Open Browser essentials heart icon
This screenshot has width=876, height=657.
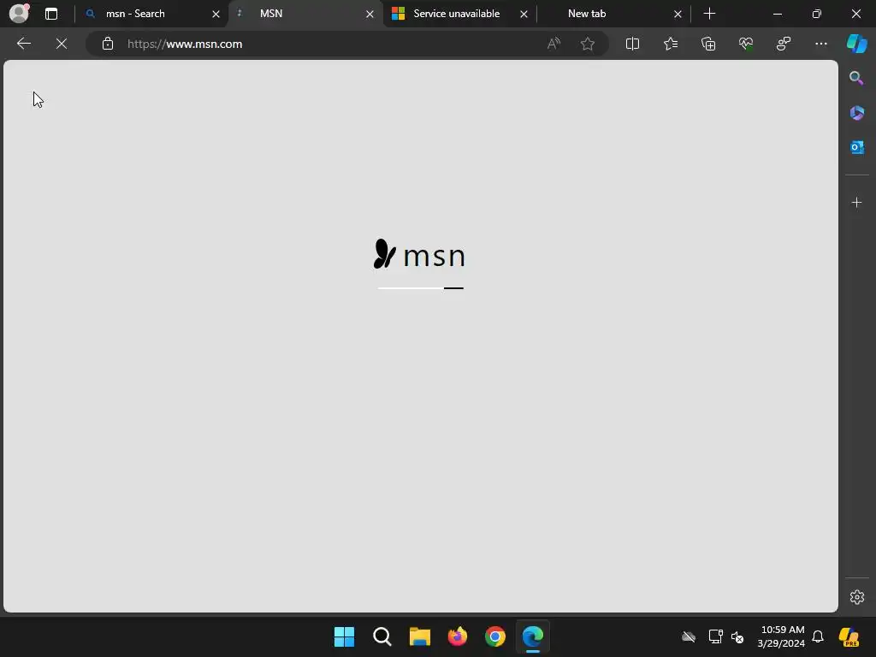746,44
